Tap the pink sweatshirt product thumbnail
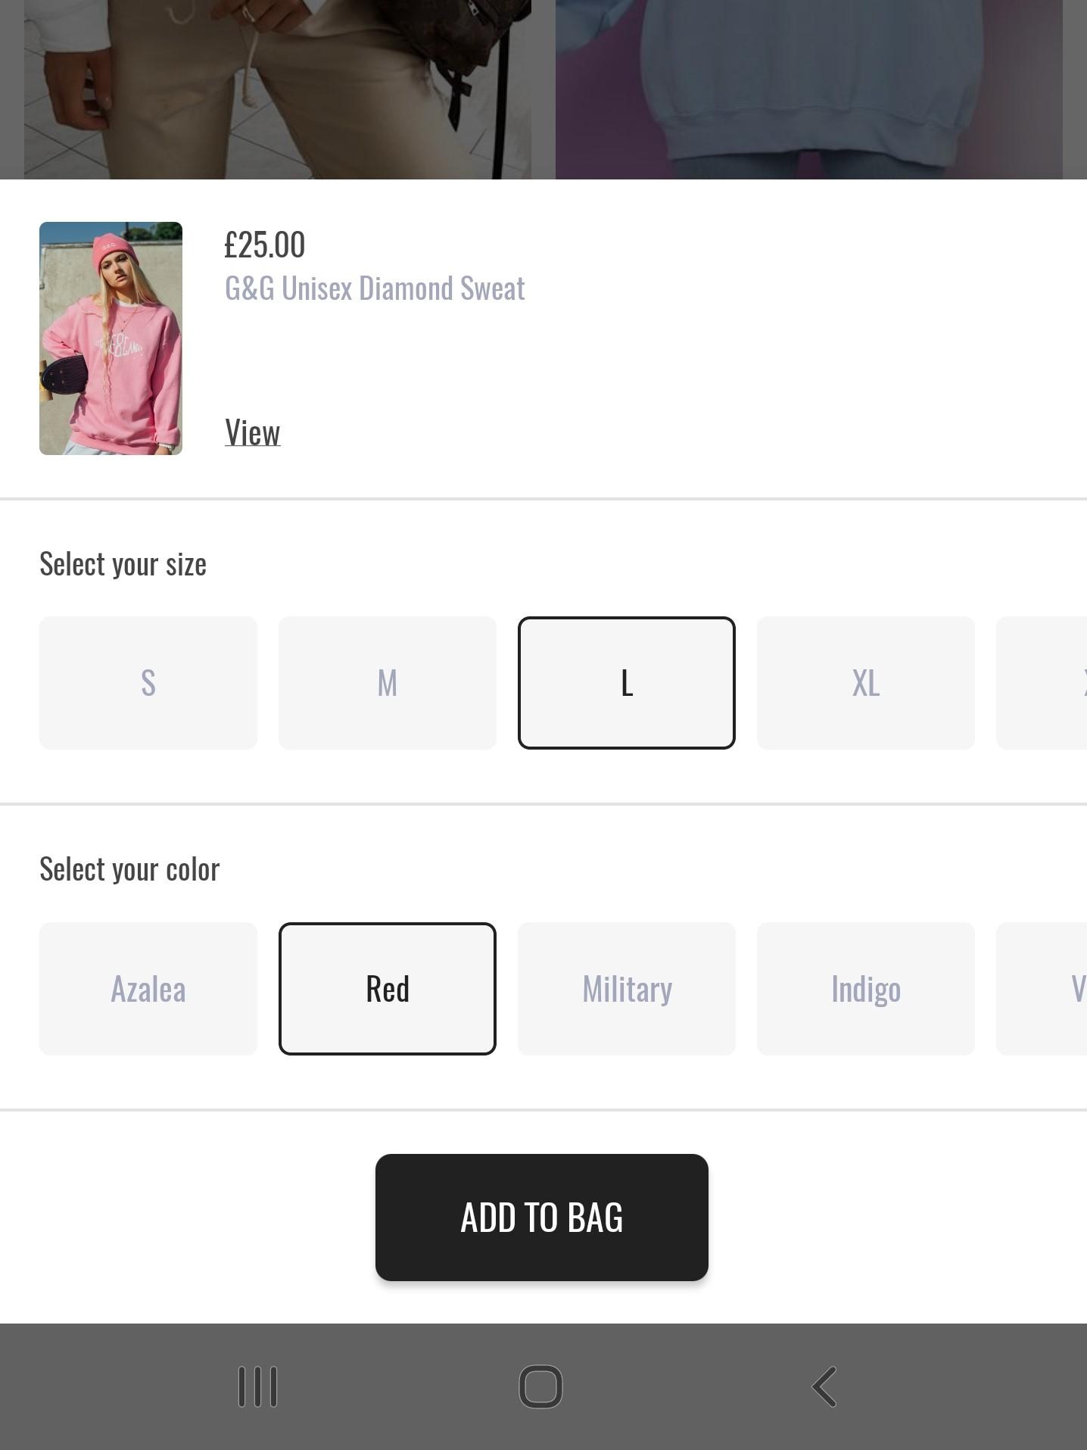Screen dimensions: 1087x1450 point(111,338)
